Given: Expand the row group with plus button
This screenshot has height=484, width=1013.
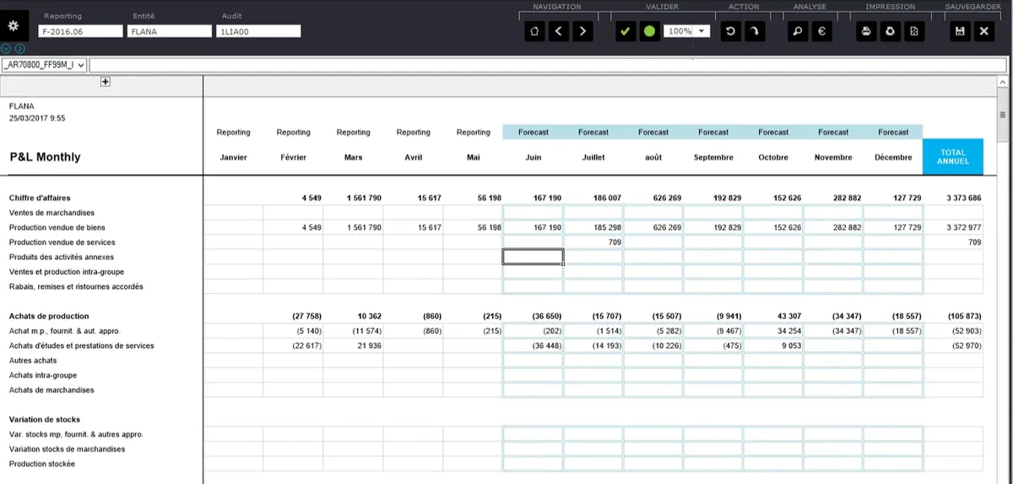Looking at the screenshot, I should tap(106, 82).
